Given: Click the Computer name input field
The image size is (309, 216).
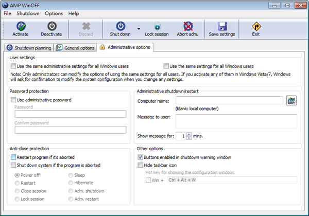Looking at the screenshot, I should click(x=229, y=100).
